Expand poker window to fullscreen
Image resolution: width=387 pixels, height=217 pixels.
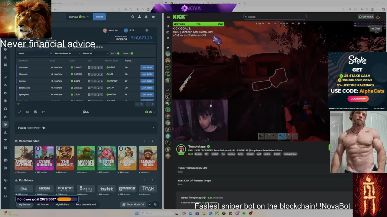pos(20,112)
